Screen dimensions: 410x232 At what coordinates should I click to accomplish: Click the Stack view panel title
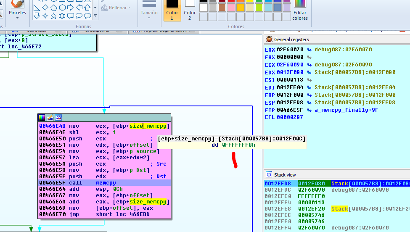285,174
